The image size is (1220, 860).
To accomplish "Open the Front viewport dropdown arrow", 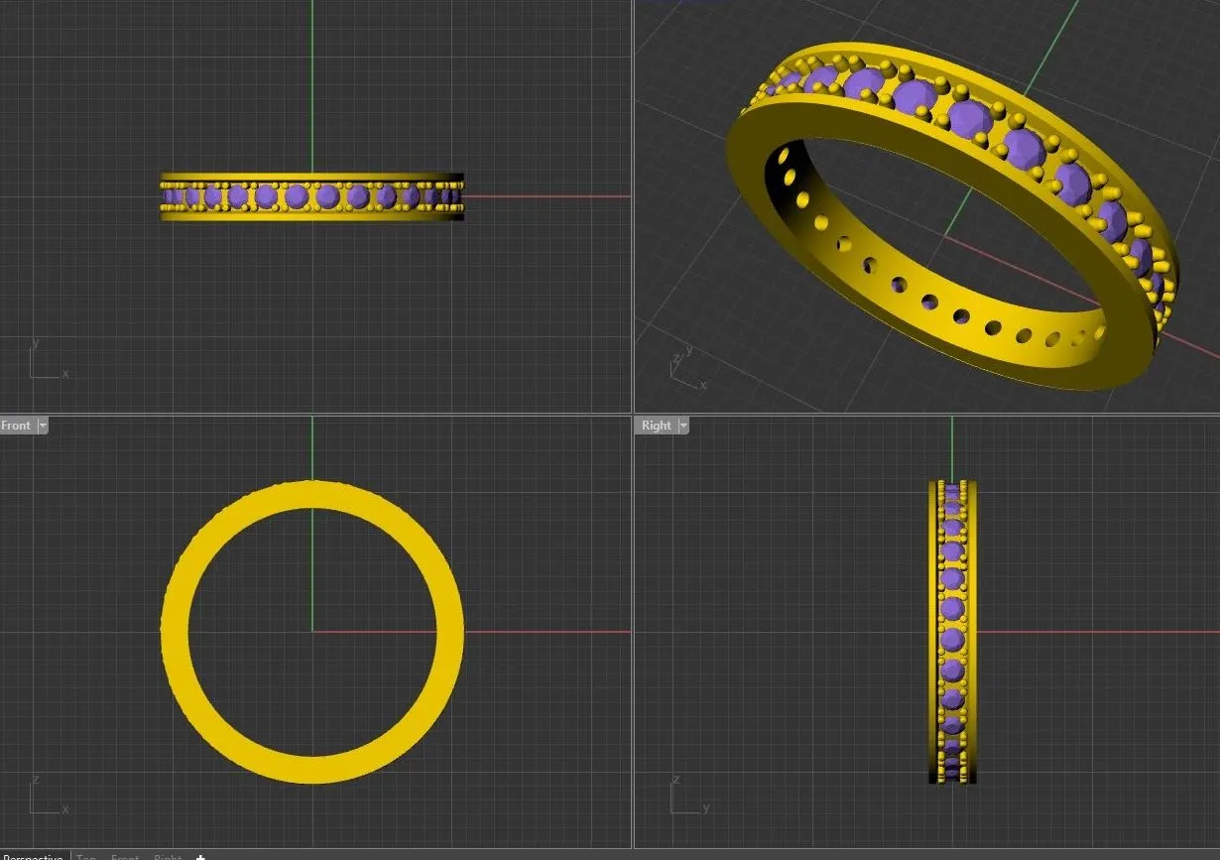I will pyautogui.click(x=43, y=426).
